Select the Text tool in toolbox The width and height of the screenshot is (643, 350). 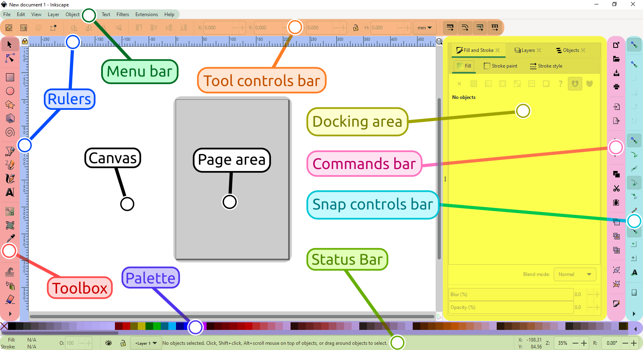click(x=10, y=192)
